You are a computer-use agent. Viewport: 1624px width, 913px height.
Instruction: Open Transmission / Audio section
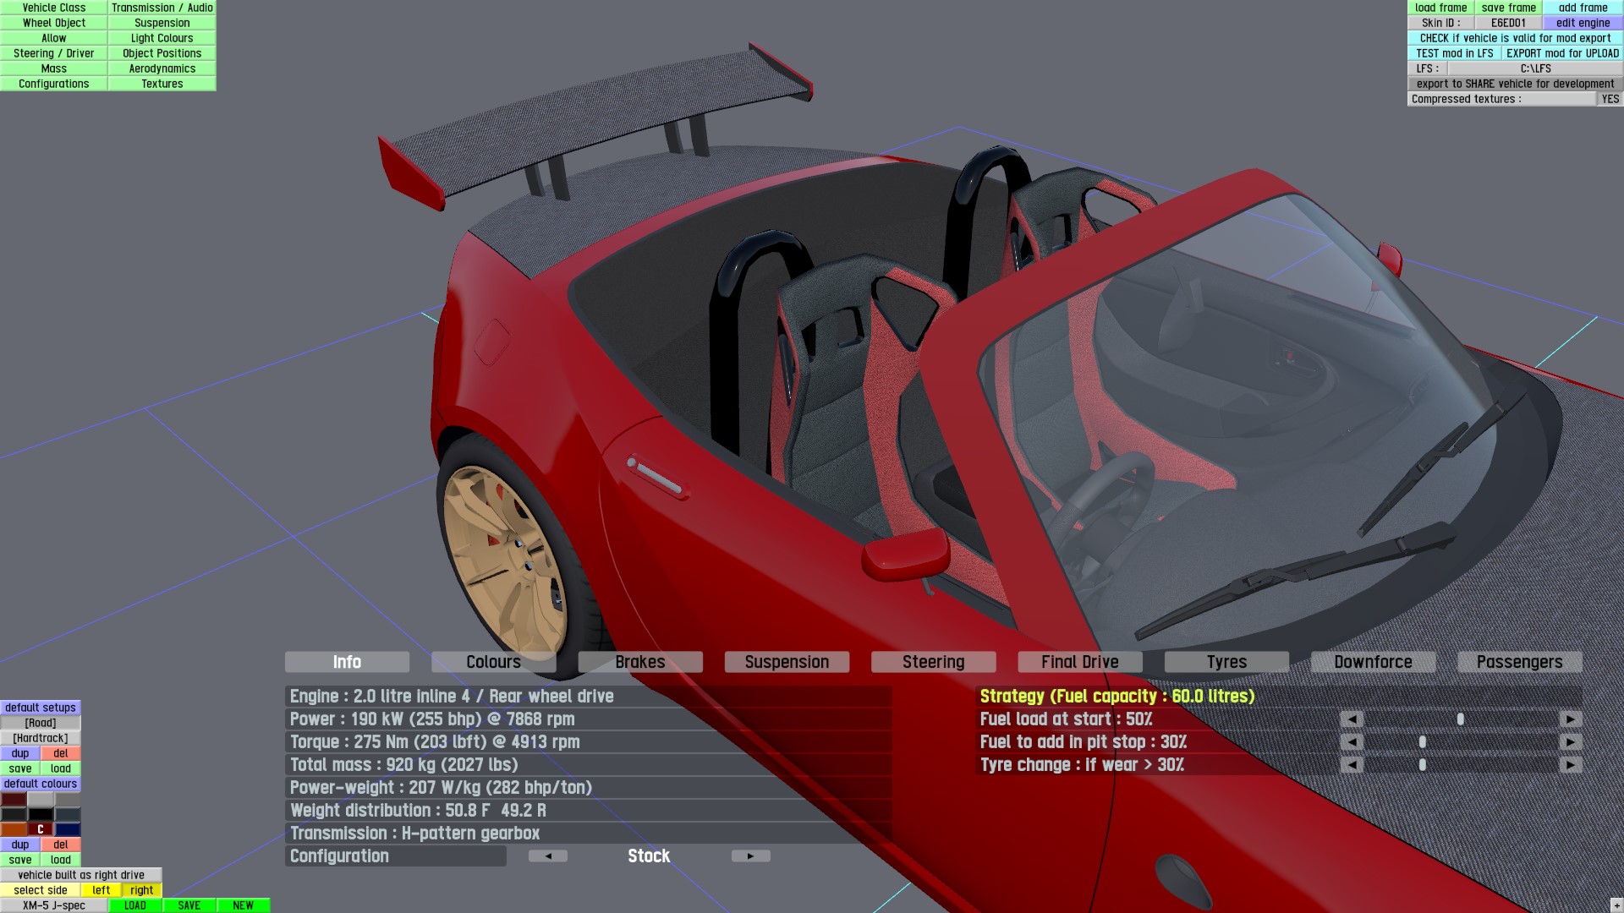click(x=162, y=8)
